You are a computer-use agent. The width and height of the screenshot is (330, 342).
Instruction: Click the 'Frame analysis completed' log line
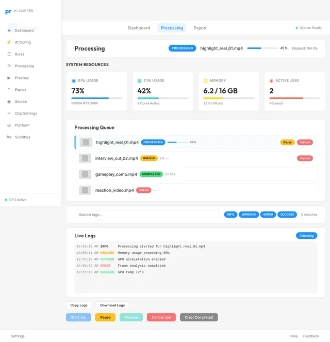pyautogui.click(x=142, y=266)
